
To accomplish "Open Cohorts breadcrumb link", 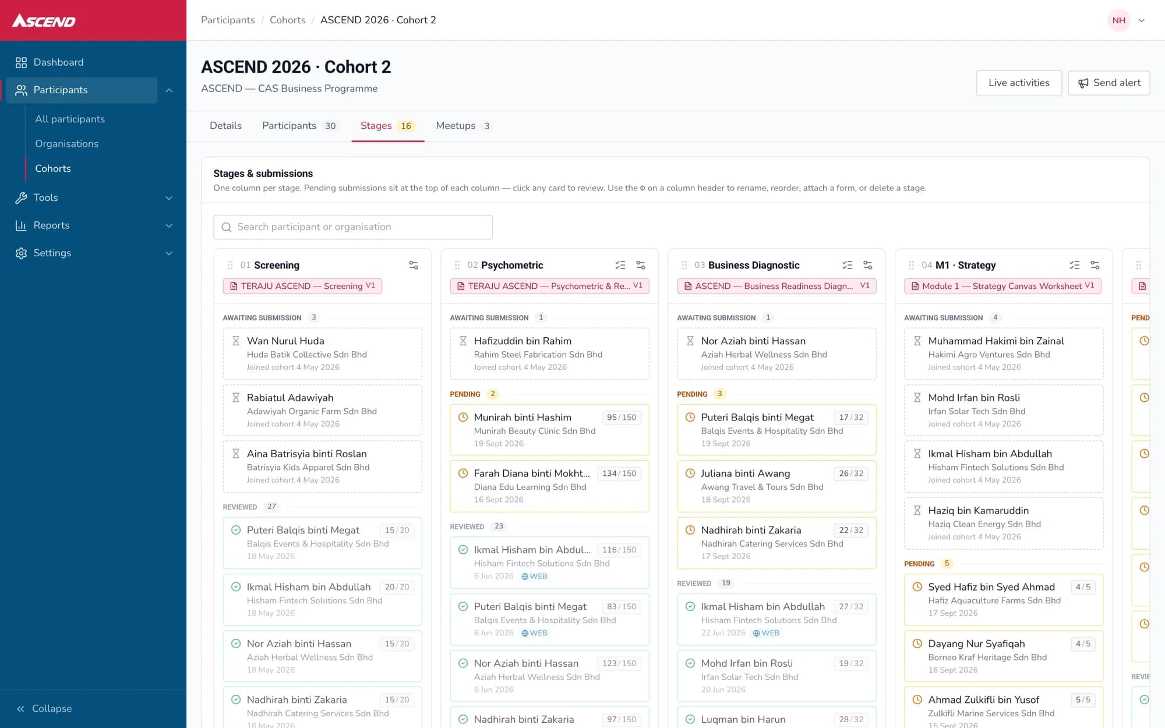I will coord(288,20).
